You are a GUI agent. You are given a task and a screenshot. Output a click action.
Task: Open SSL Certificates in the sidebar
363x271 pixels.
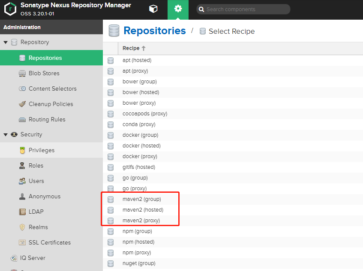51,243
